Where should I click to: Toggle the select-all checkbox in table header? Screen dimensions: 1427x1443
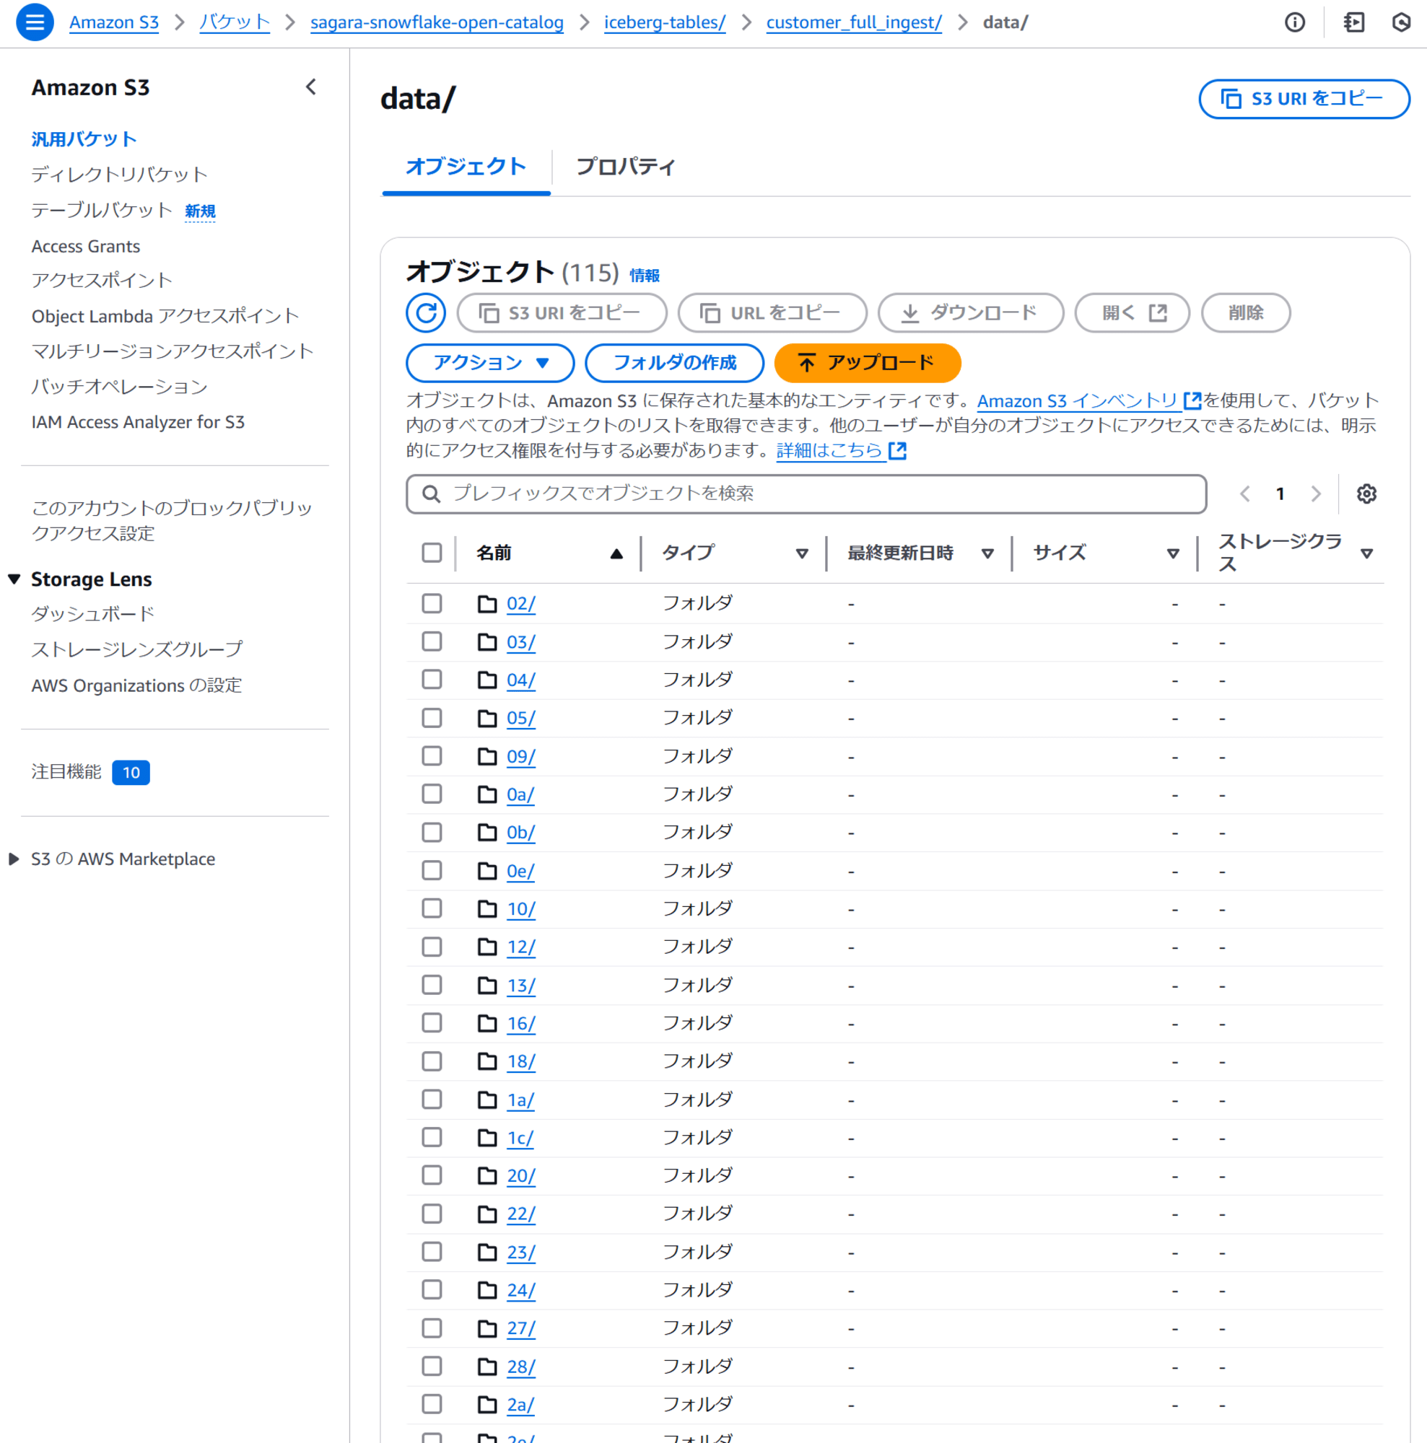(x=432, y=553)
